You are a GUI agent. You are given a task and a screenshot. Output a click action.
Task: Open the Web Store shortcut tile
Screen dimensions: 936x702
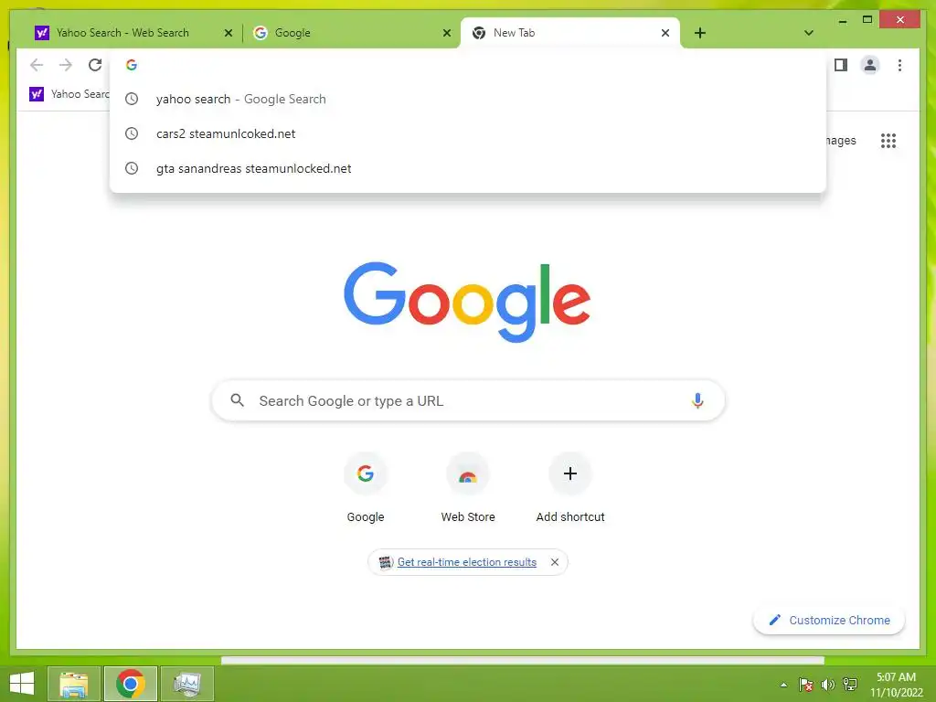click(468, 487)
